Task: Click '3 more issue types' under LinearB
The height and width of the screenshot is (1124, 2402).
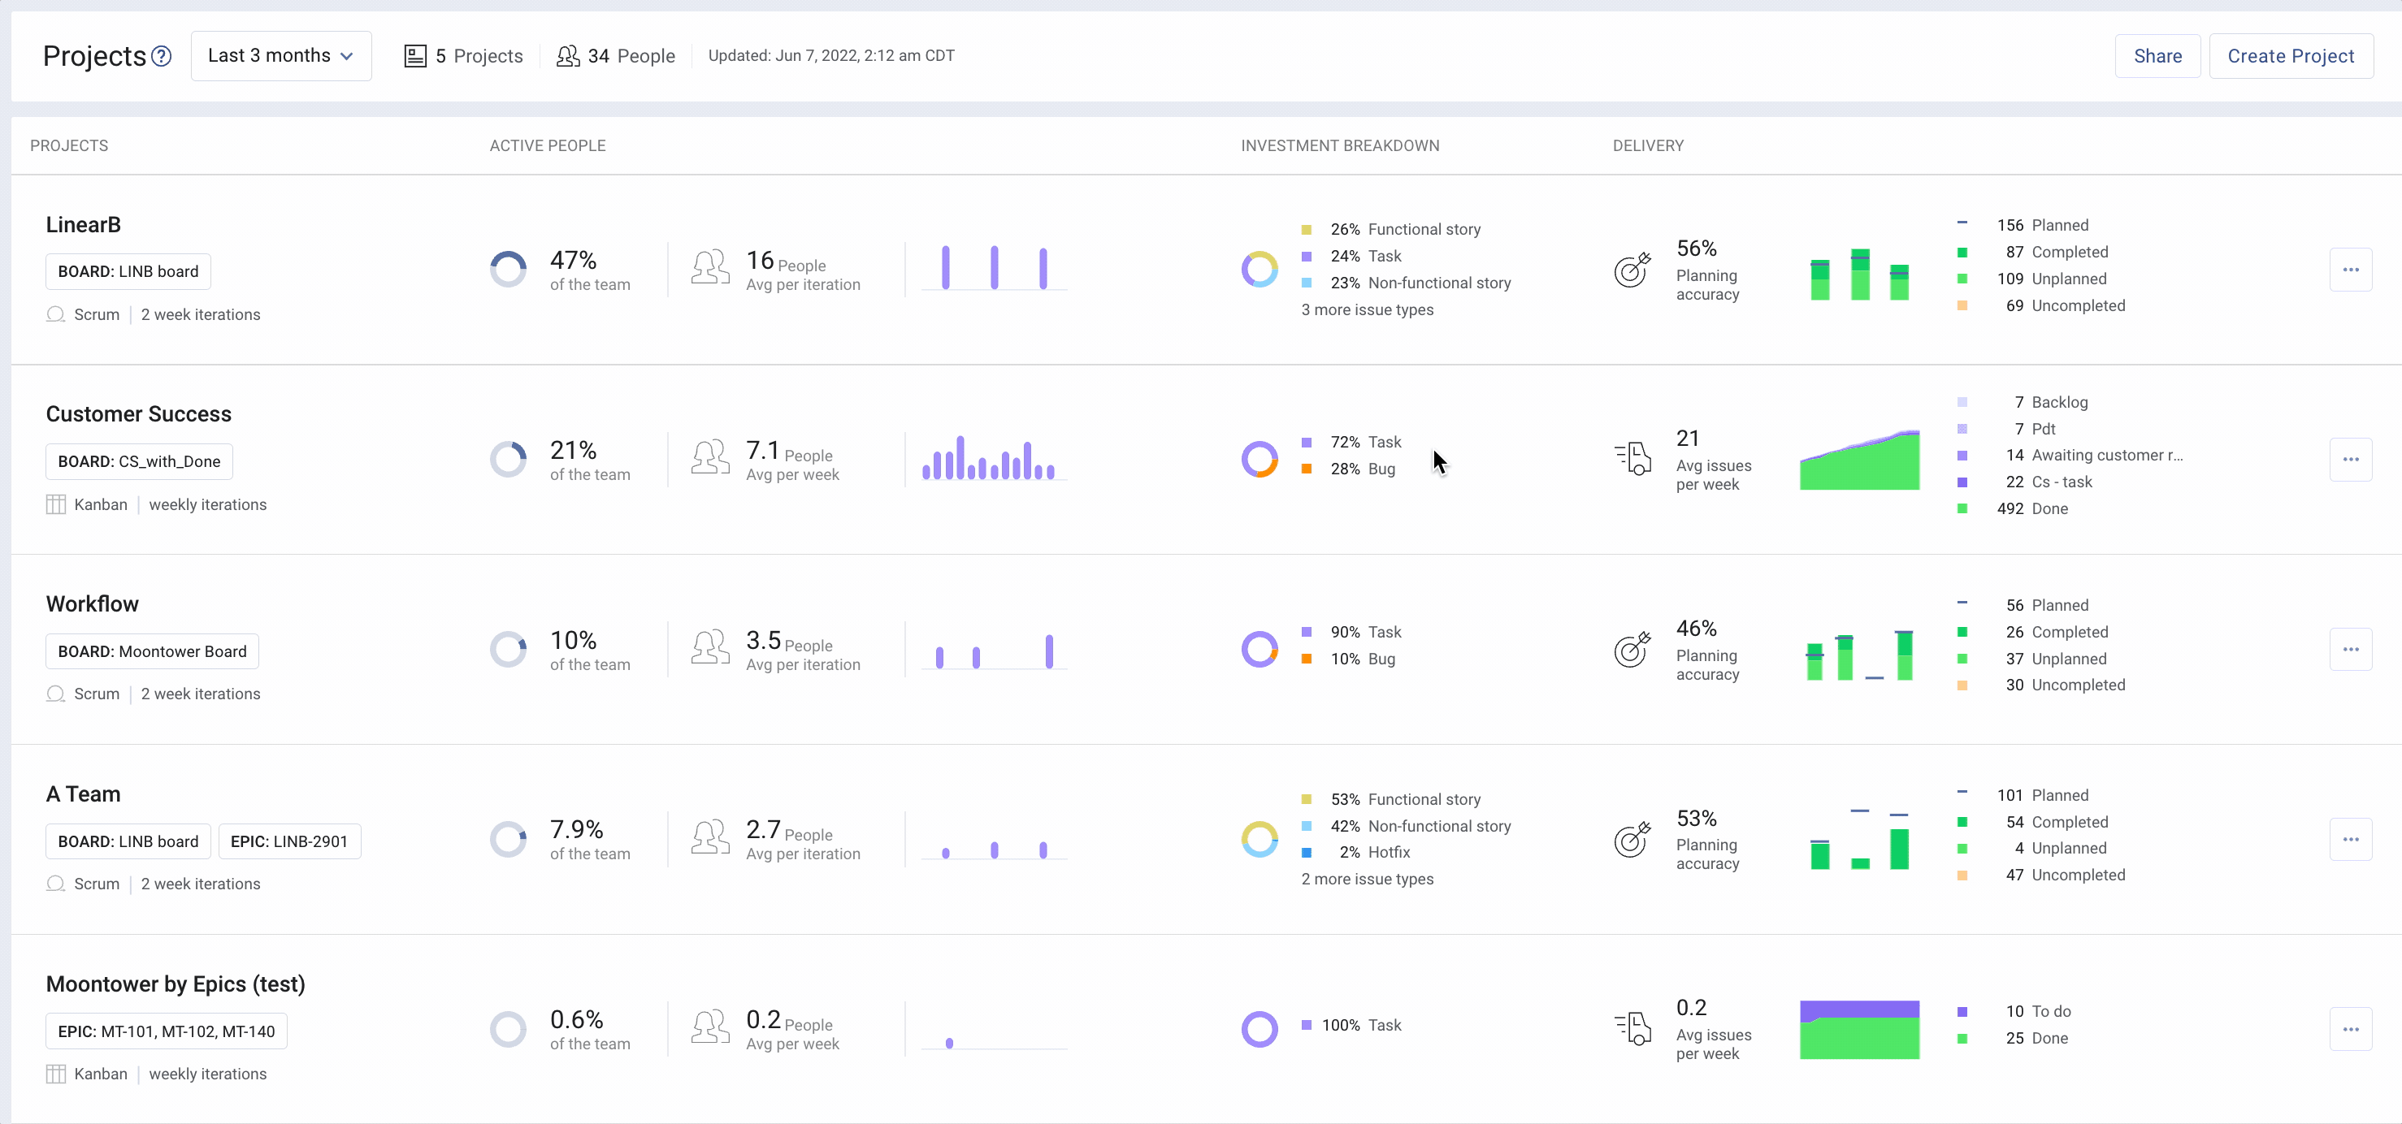Action: pos(1367,309)
